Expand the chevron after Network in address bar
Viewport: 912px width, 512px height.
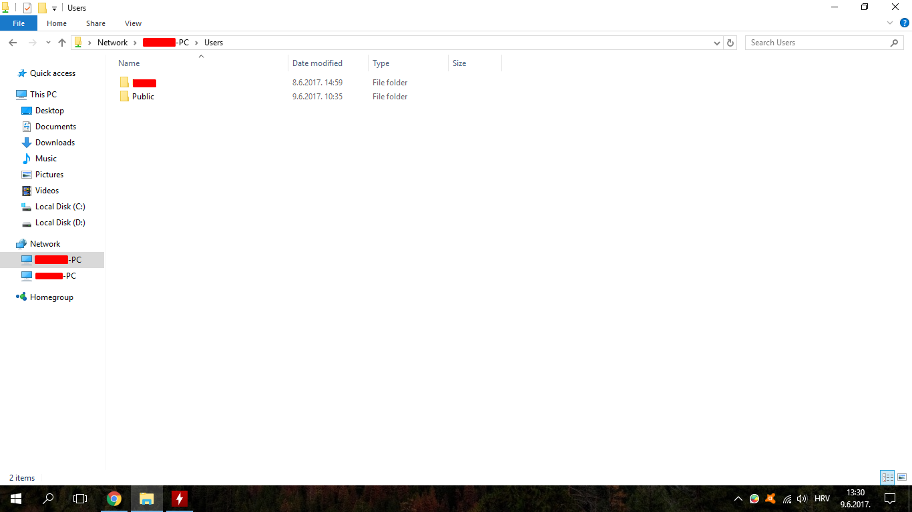pyautogui.click(x=135, y=43)
